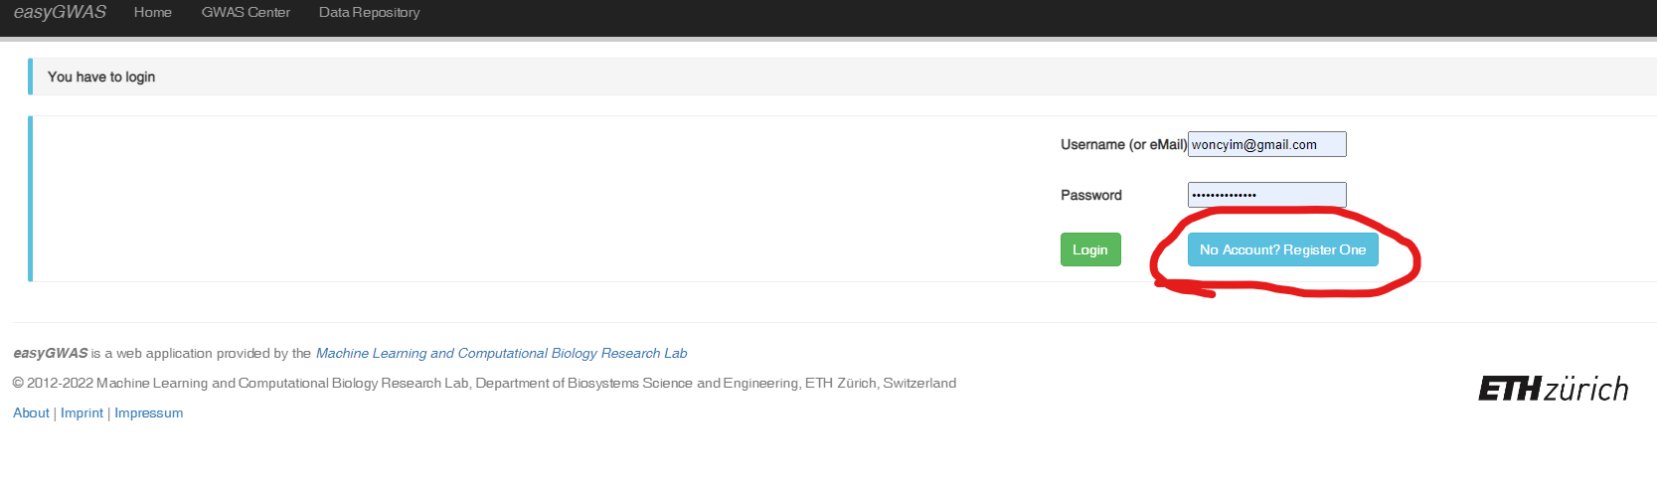Click the No Account? Register One button
The width and height of the screenshot is (1657, 491).
[1282, 249]
